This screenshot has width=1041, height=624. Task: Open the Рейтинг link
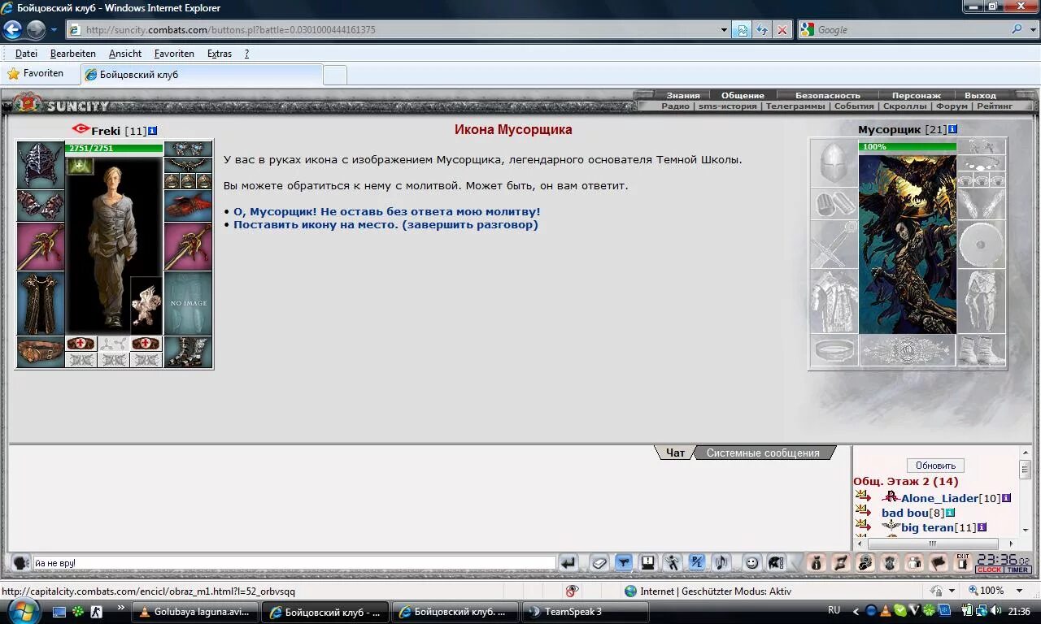coord(995,106)
